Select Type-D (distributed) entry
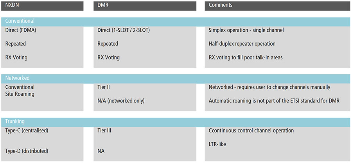352x163 pixels. pos(27,150)
